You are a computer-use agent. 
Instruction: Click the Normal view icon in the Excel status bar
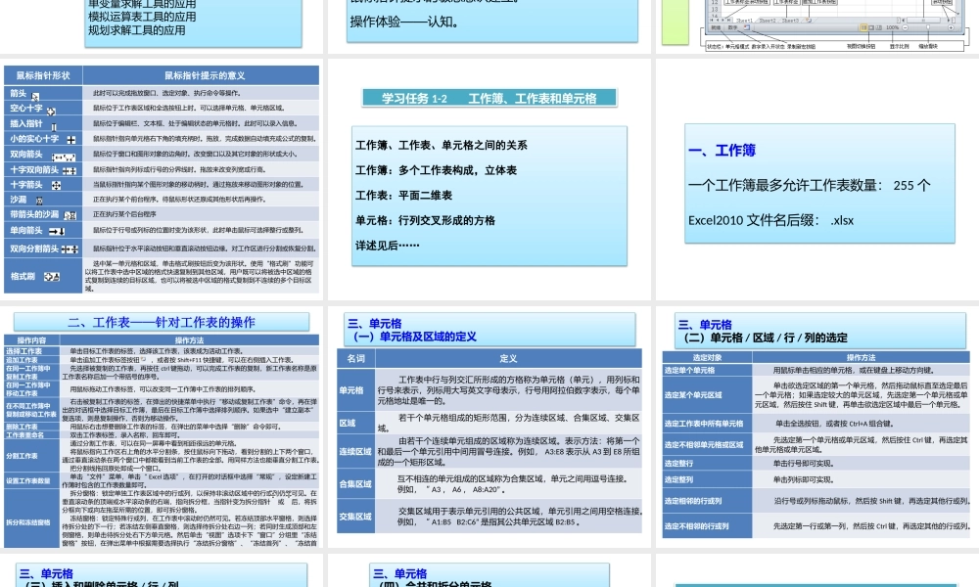[862, 26]
